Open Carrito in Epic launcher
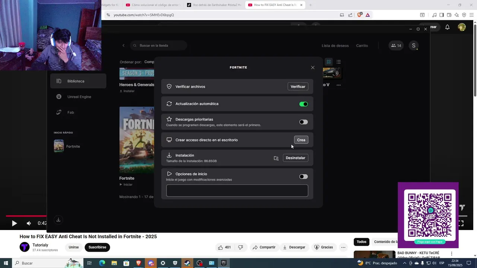 [x=362, y=46]
